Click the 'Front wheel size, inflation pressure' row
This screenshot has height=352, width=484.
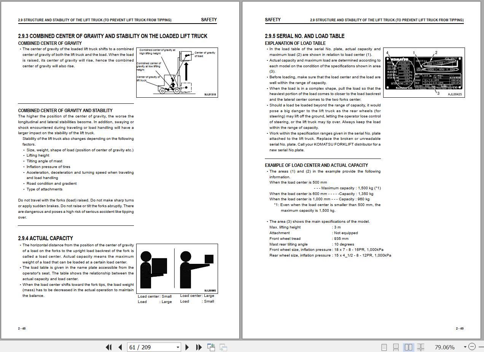326,250
